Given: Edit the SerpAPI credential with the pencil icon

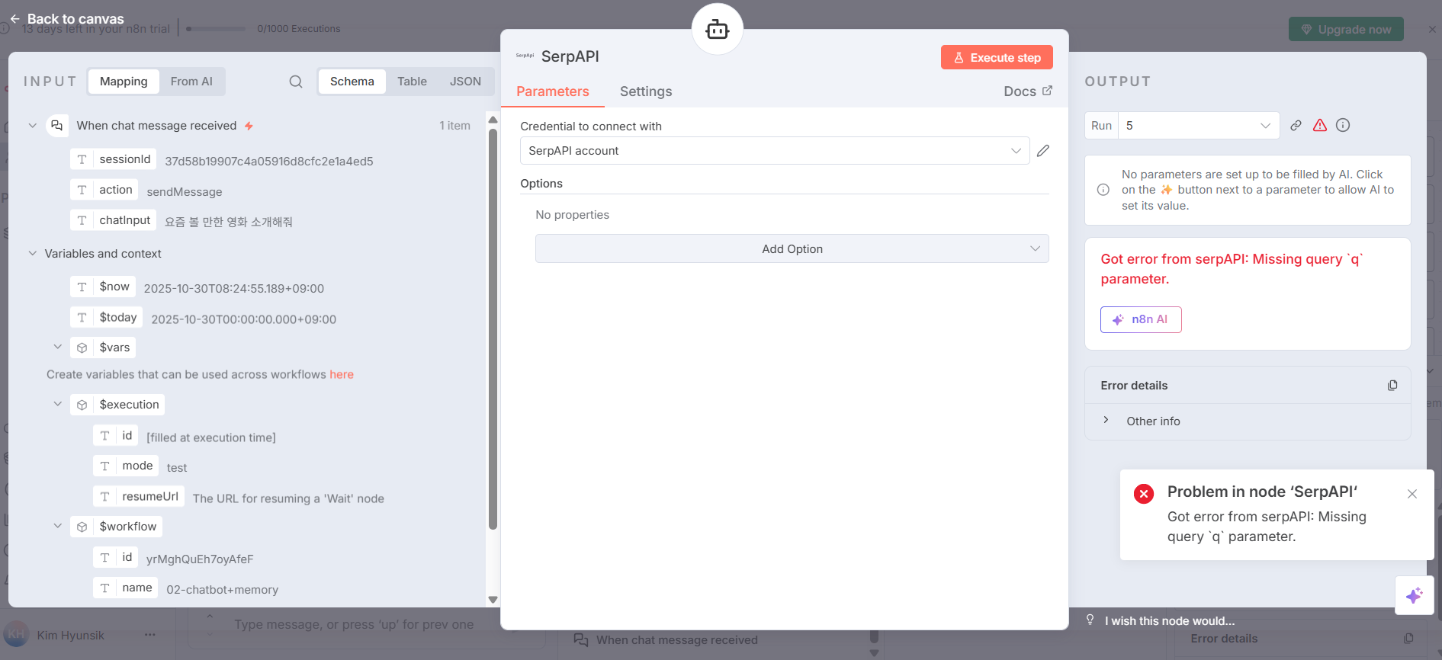Looking at the screenshot, I should (x=1043, y=151).
